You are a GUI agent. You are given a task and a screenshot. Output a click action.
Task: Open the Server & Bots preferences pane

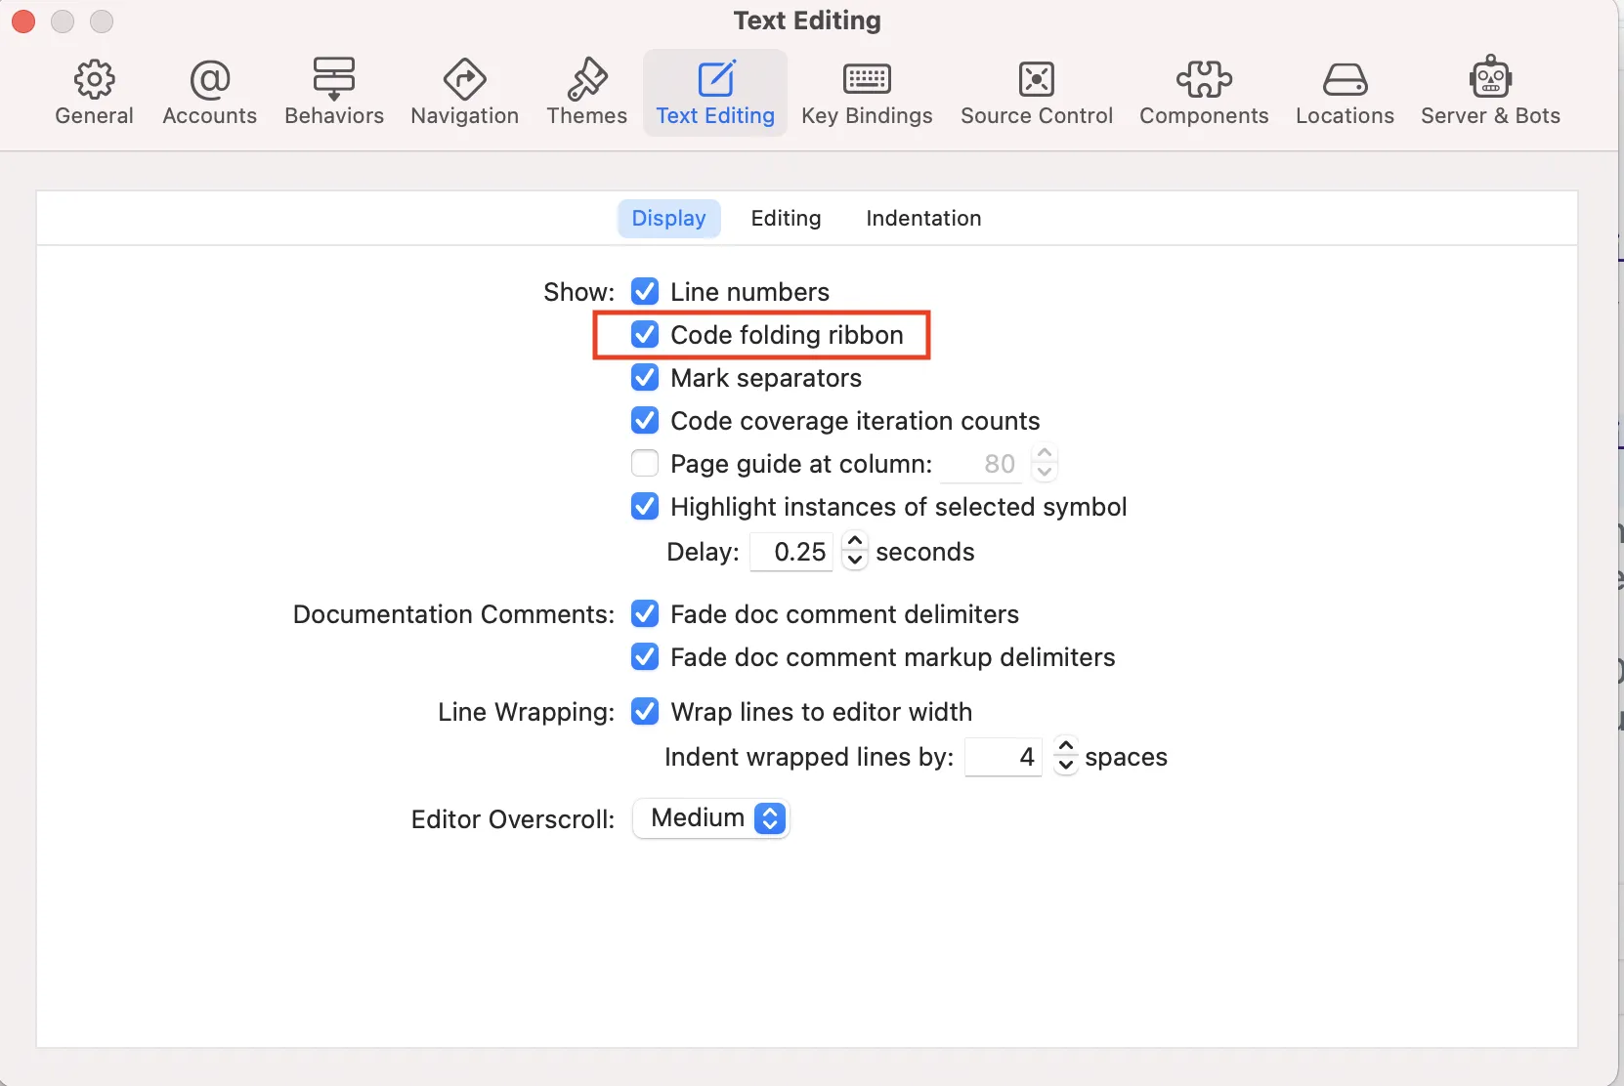click(1490, 94)
